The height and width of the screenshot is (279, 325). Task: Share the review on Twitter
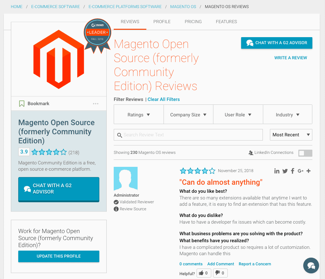pyautogui.click(x=285, y=171)
